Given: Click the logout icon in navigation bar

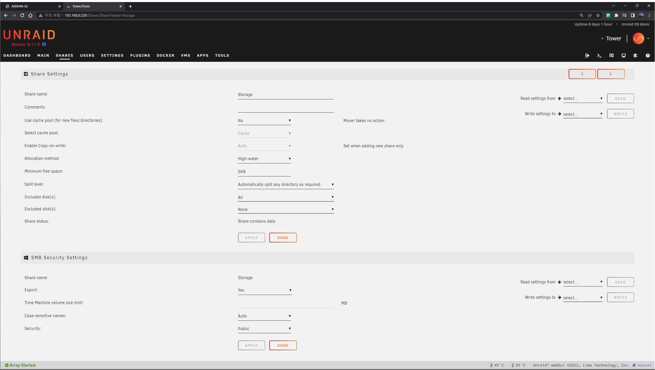Looking at the screenshot, I should tap(587, 55).
